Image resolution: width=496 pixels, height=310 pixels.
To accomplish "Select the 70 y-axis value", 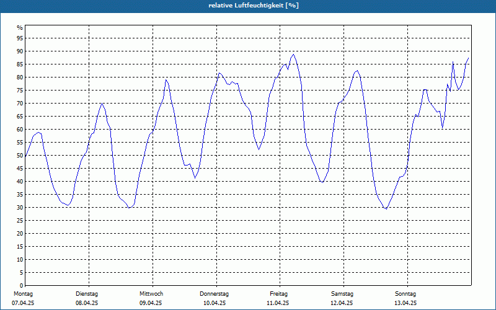I will pos(20,104).
